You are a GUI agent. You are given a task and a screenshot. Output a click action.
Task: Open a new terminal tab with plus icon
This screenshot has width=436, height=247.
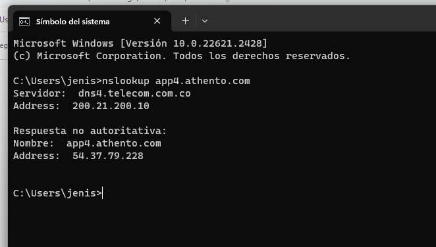[185, 21]
